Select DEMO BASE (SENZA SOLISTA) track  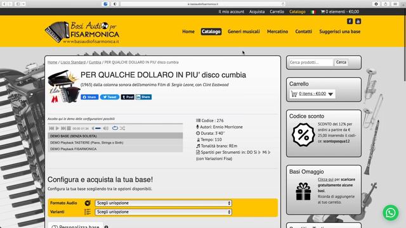point(115,136)
